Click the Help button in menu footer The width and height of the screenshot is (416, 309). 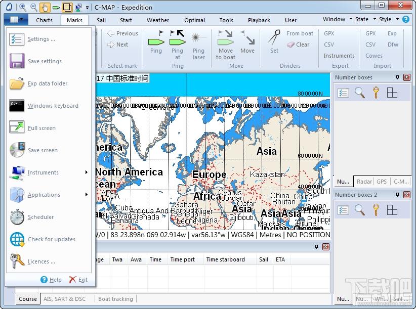[51, 280]
